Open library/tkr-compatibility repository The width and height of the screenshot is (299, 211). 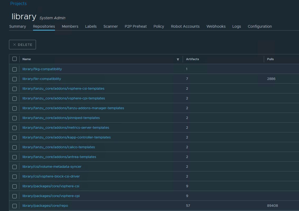[42, 79]
